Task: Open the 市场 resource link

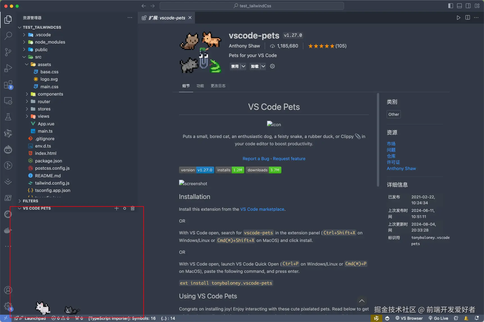Action: [x=391, y=144]
